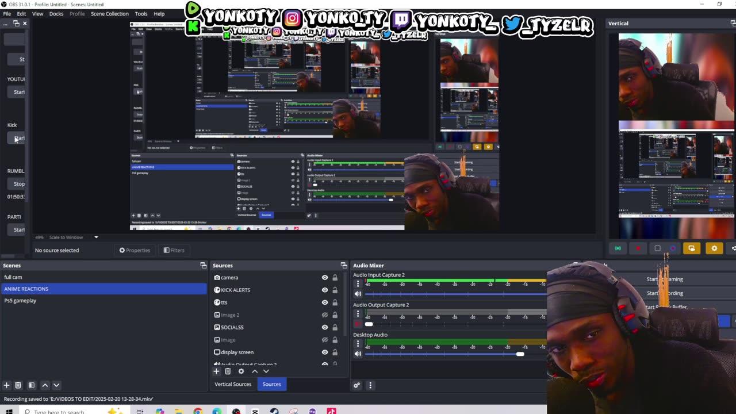736x414 pixels.
Task: Show the hidden Image source
Action: (325, 340)
